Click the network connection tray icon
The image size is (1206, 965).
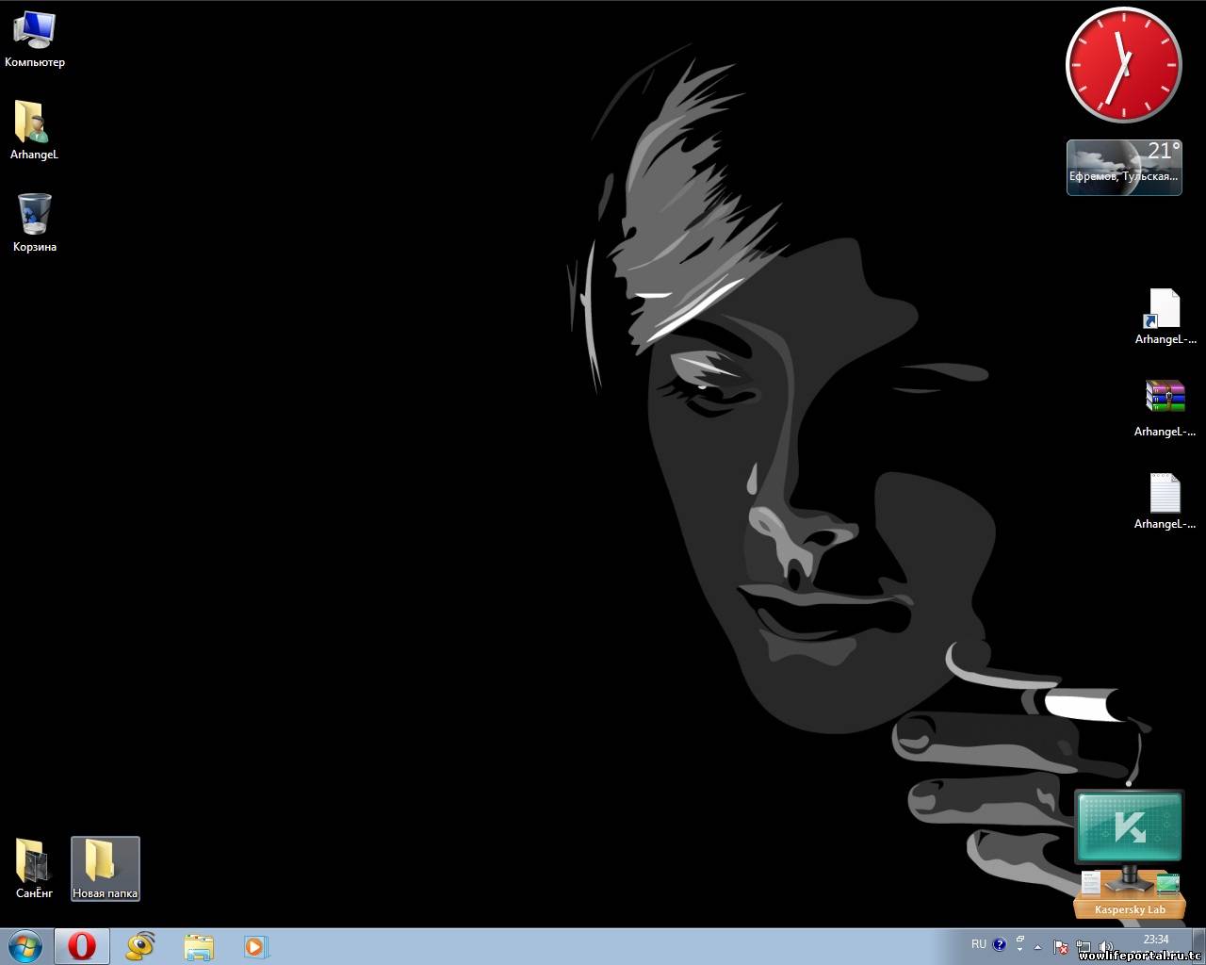click(1084, 946)
